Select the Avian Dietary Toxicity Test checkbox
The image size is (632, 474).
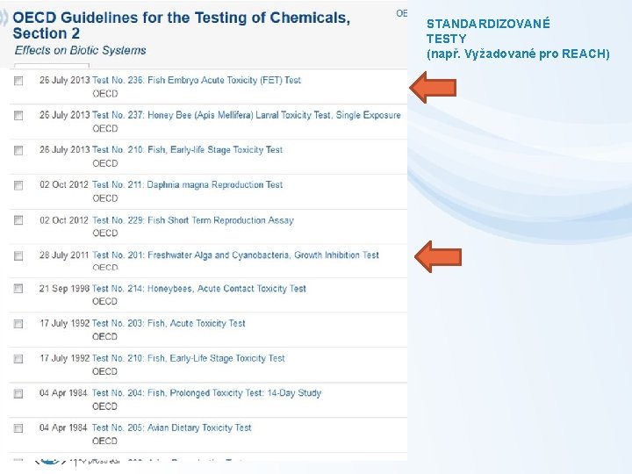(18, 428)
